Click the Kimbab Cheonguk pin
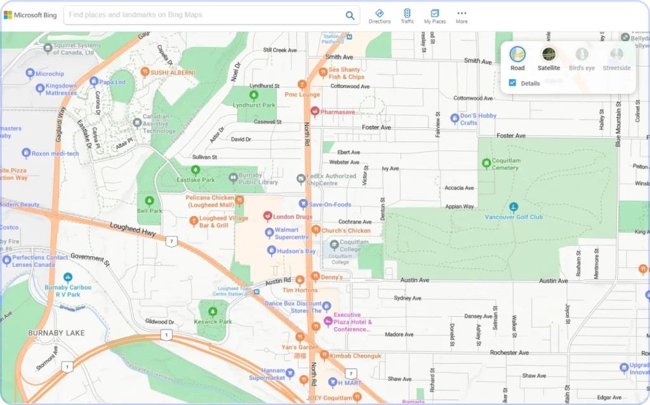This screenshot has height=405, width=650. [324, 356]
